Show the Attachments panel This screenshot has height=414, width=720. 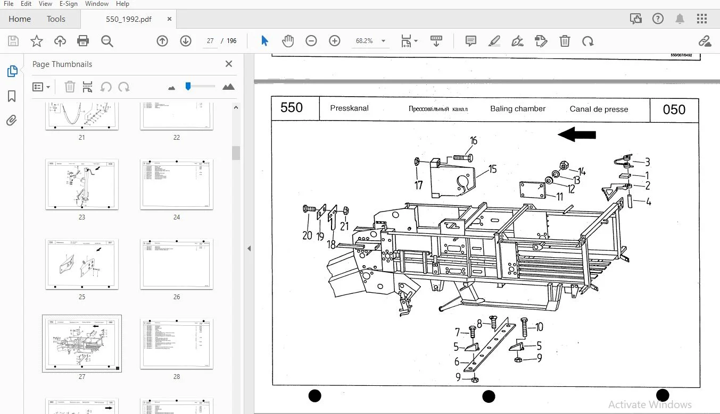12,121
